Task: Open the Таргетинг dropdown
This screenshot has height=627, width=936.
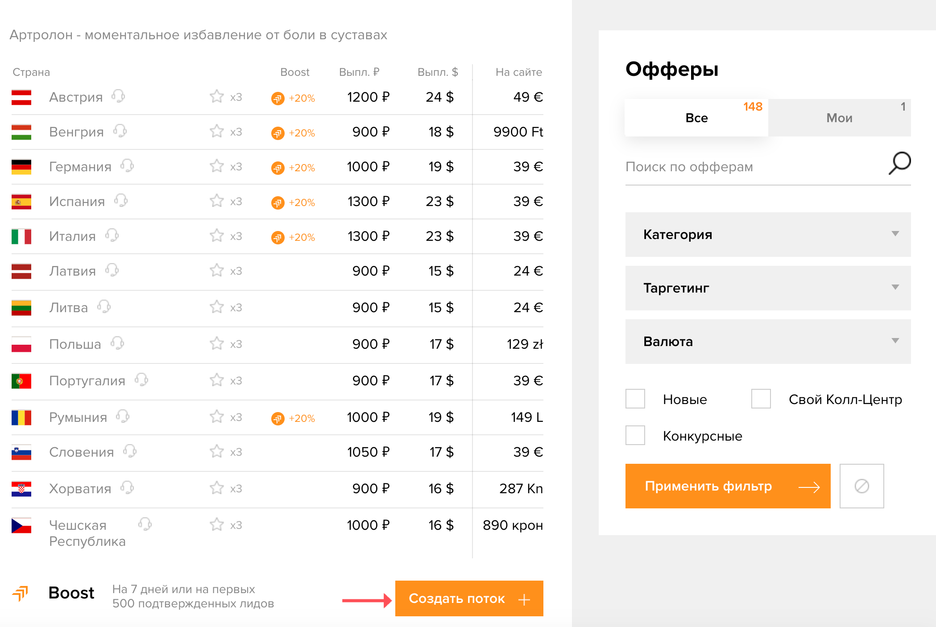Action: 768,288
